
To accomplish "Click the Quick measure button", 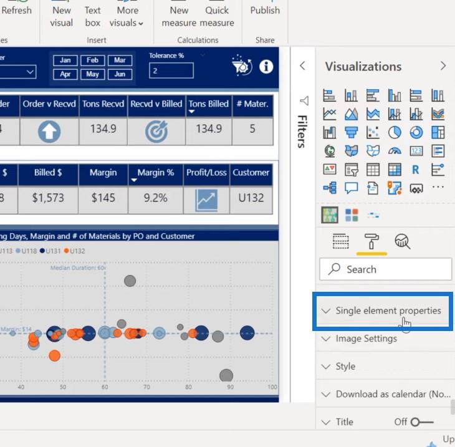I will coord(217,17).
